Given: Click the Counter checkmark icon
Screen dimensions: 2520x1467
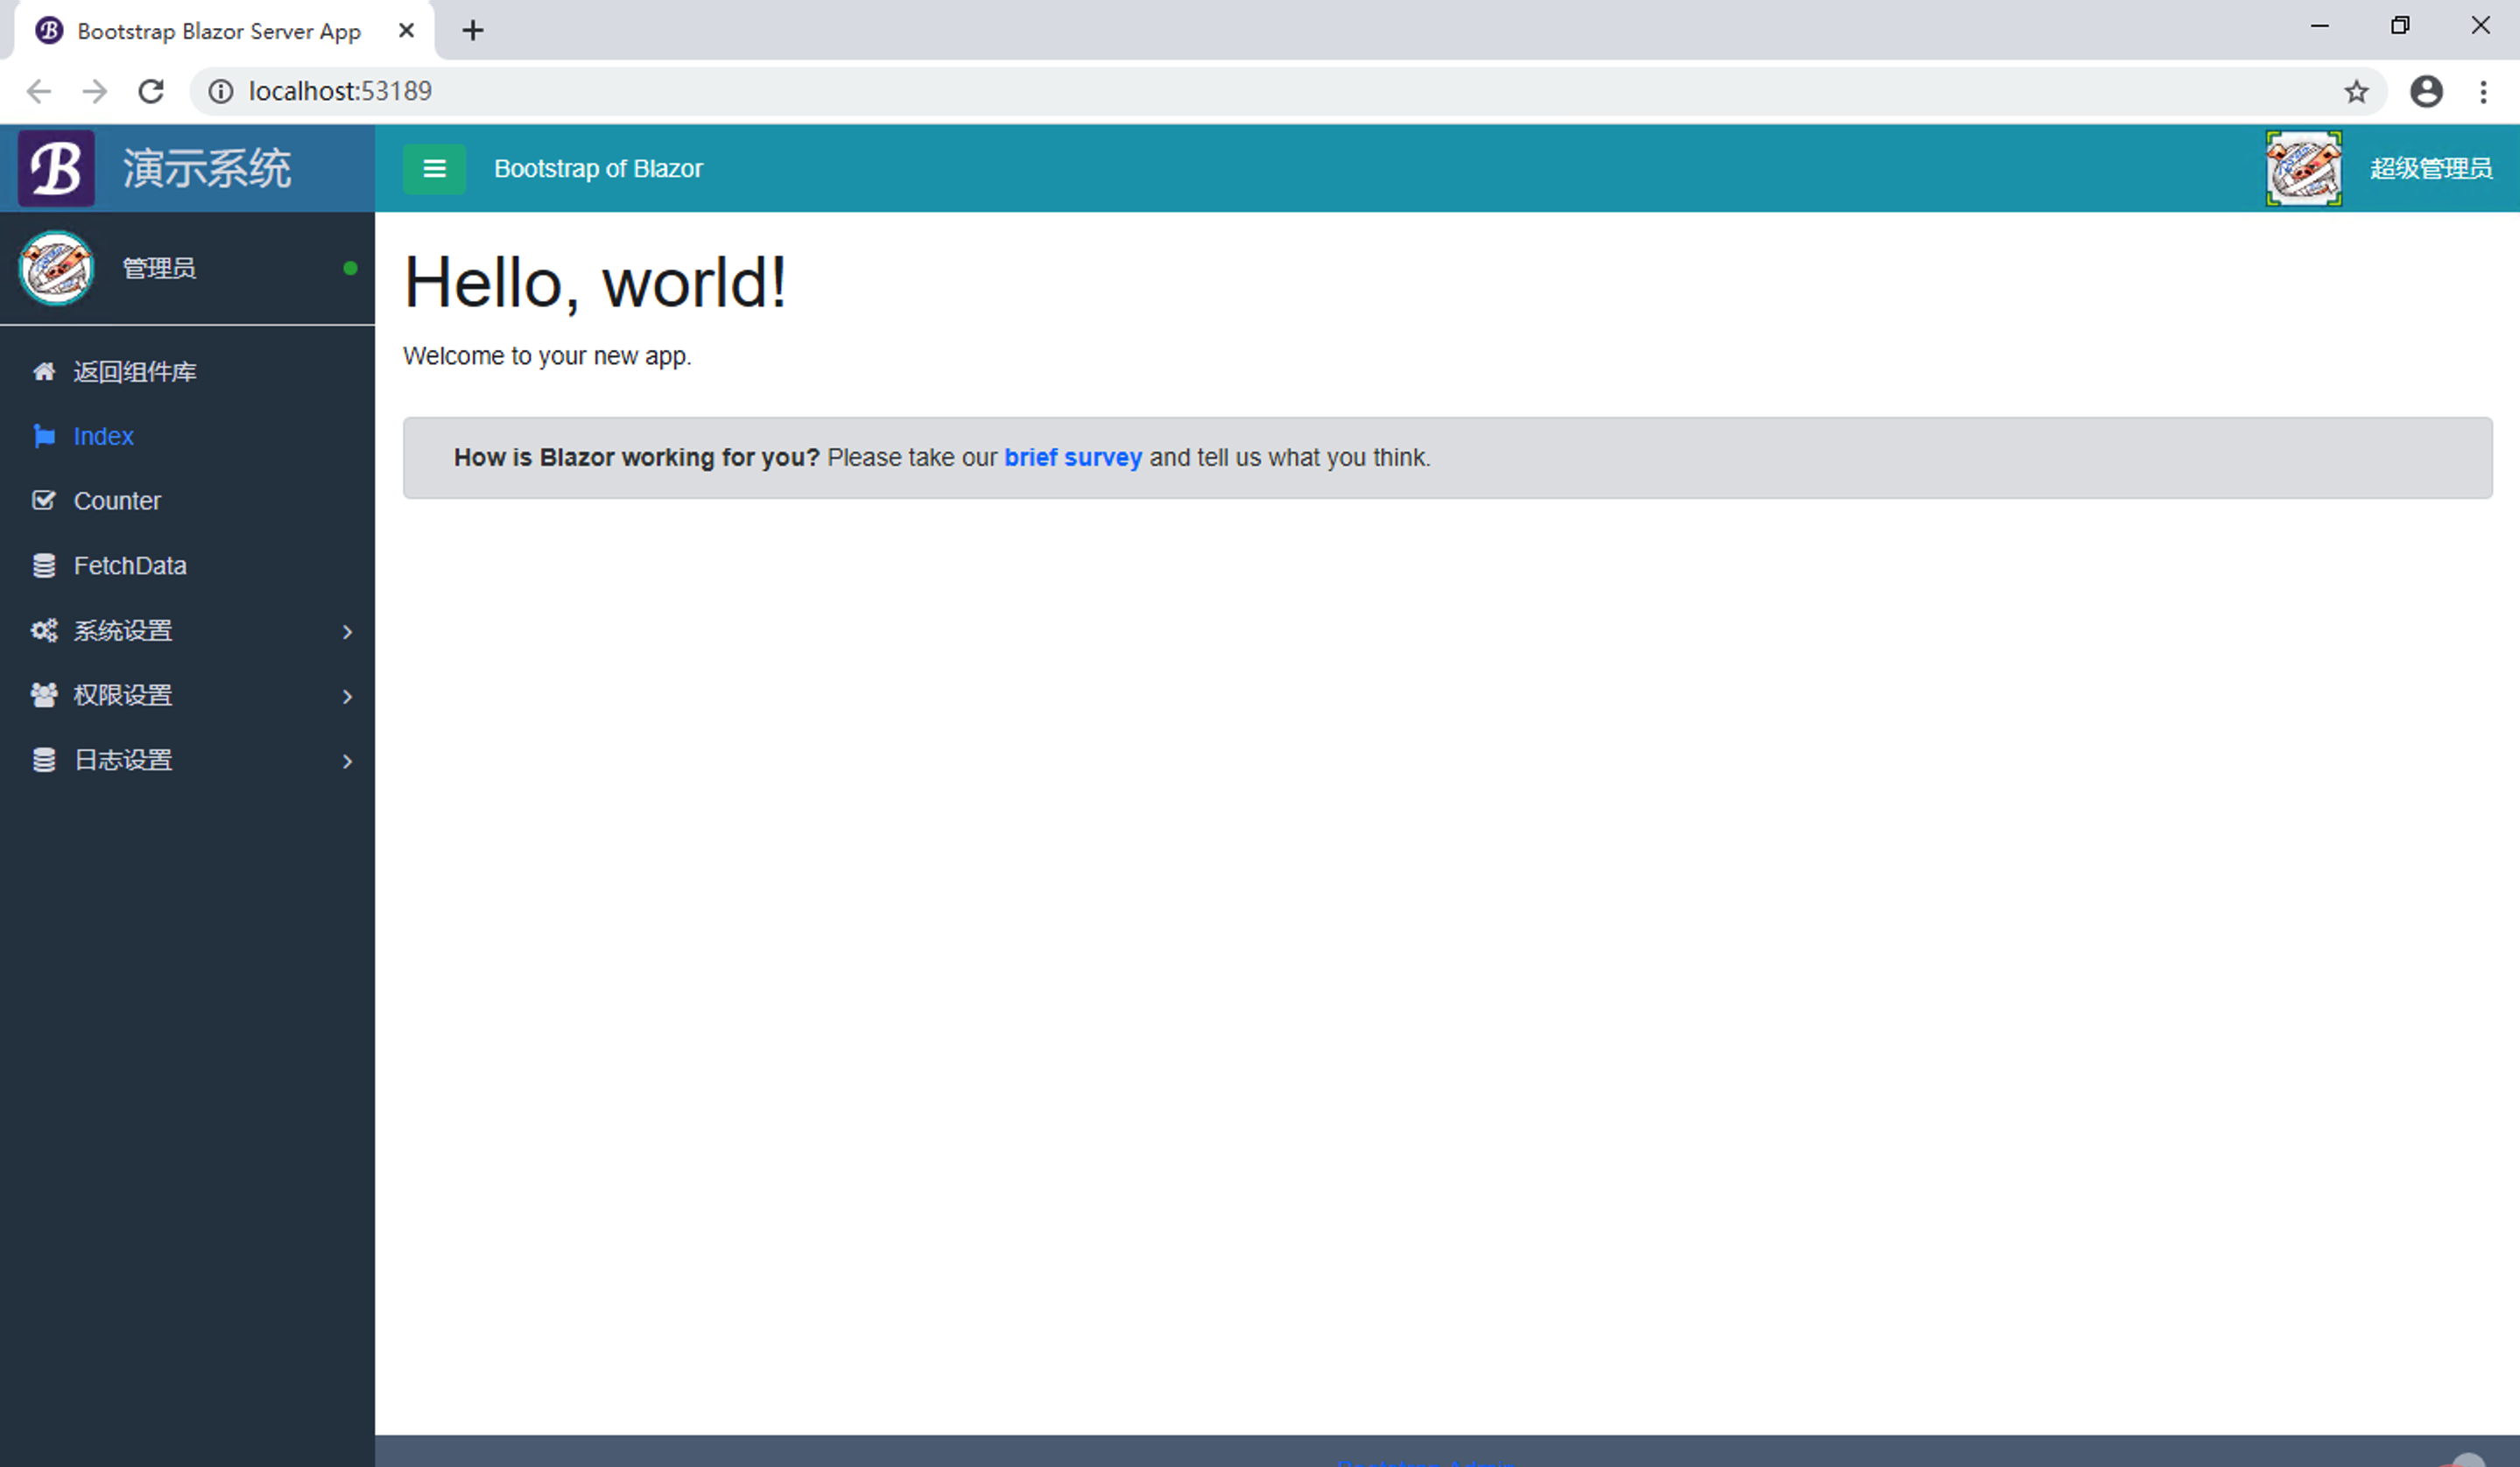Looking at the screenshot, I should tap(44, 502).
